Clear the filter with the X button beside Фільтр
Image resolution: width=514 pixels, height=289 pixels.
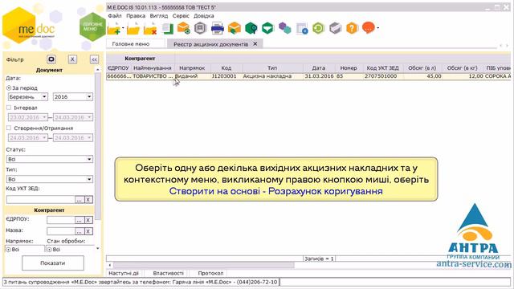click(x=72, y=59)
